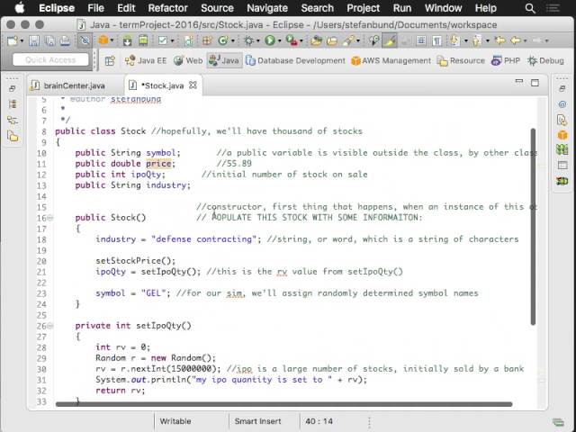Open the Refactor menu

[167, 8]
